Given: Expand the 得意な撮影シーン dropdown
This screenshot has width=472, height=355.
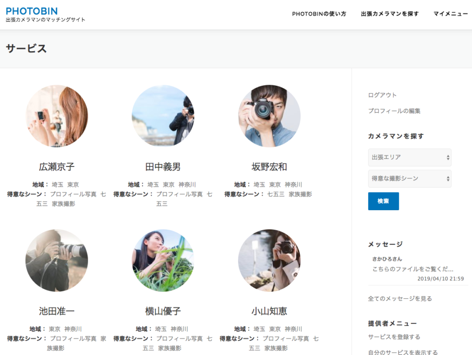Looking at the screenshot, I should click(409, 179).
